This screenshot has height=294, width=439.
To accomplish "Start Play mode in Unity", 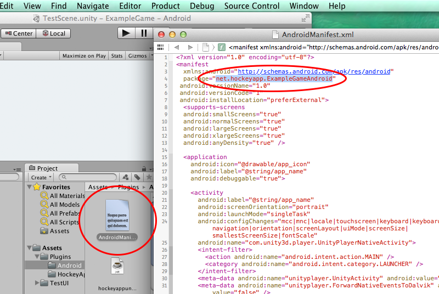I will (126, 33).
